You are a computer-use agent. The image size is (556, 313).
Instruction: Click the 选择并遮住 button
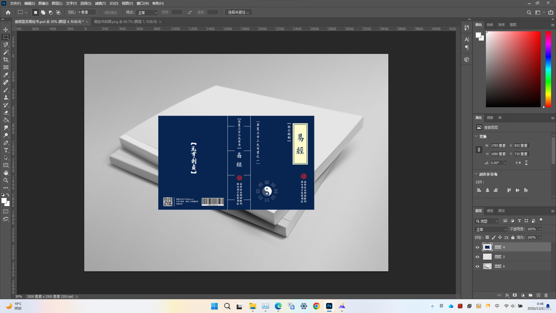tap(238, 12)
